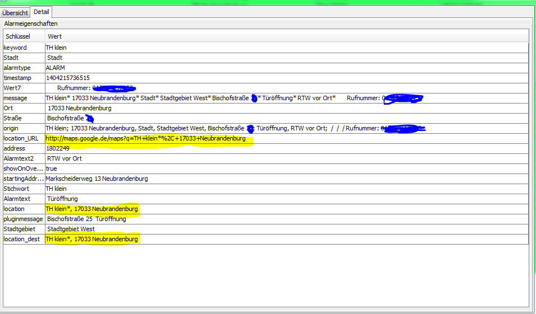This screenshot has height=314, width=536.
Task: Click the showOnOve... value true
Action: [51, 168]
